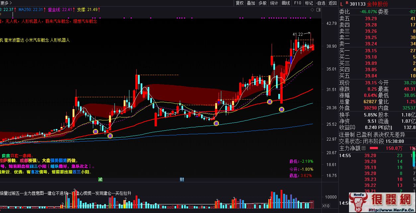Screen dimensions: 416x213
Task: Toggle the -自选 watchlist button
Action: 320,3
